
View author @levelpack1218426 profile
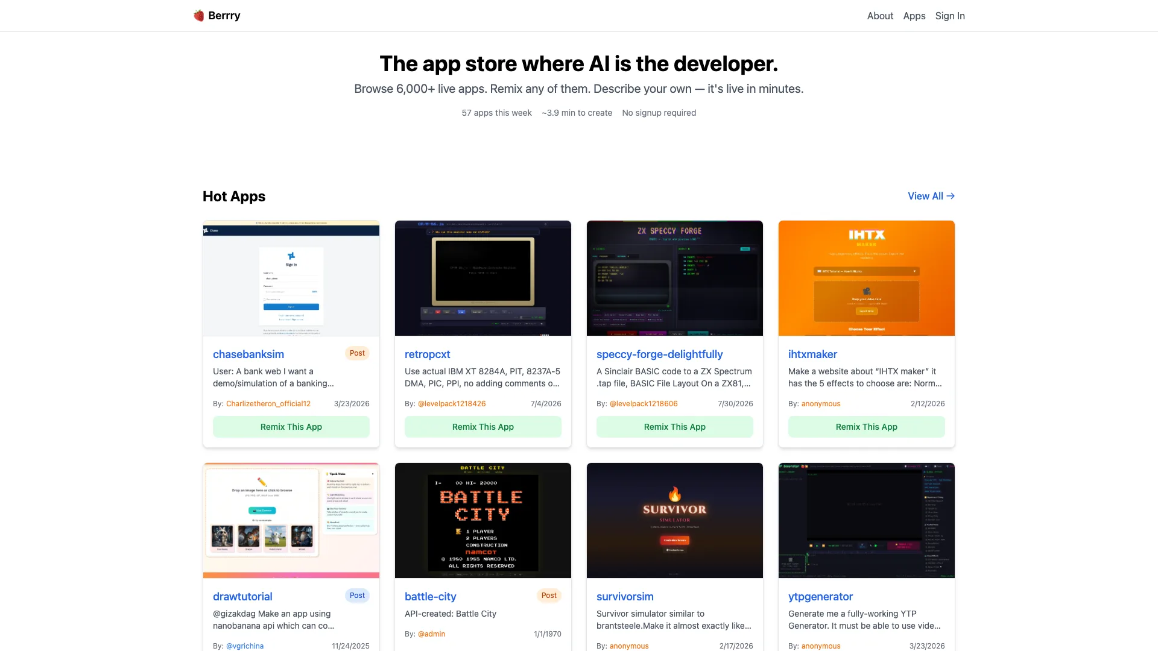coord(452,404)
